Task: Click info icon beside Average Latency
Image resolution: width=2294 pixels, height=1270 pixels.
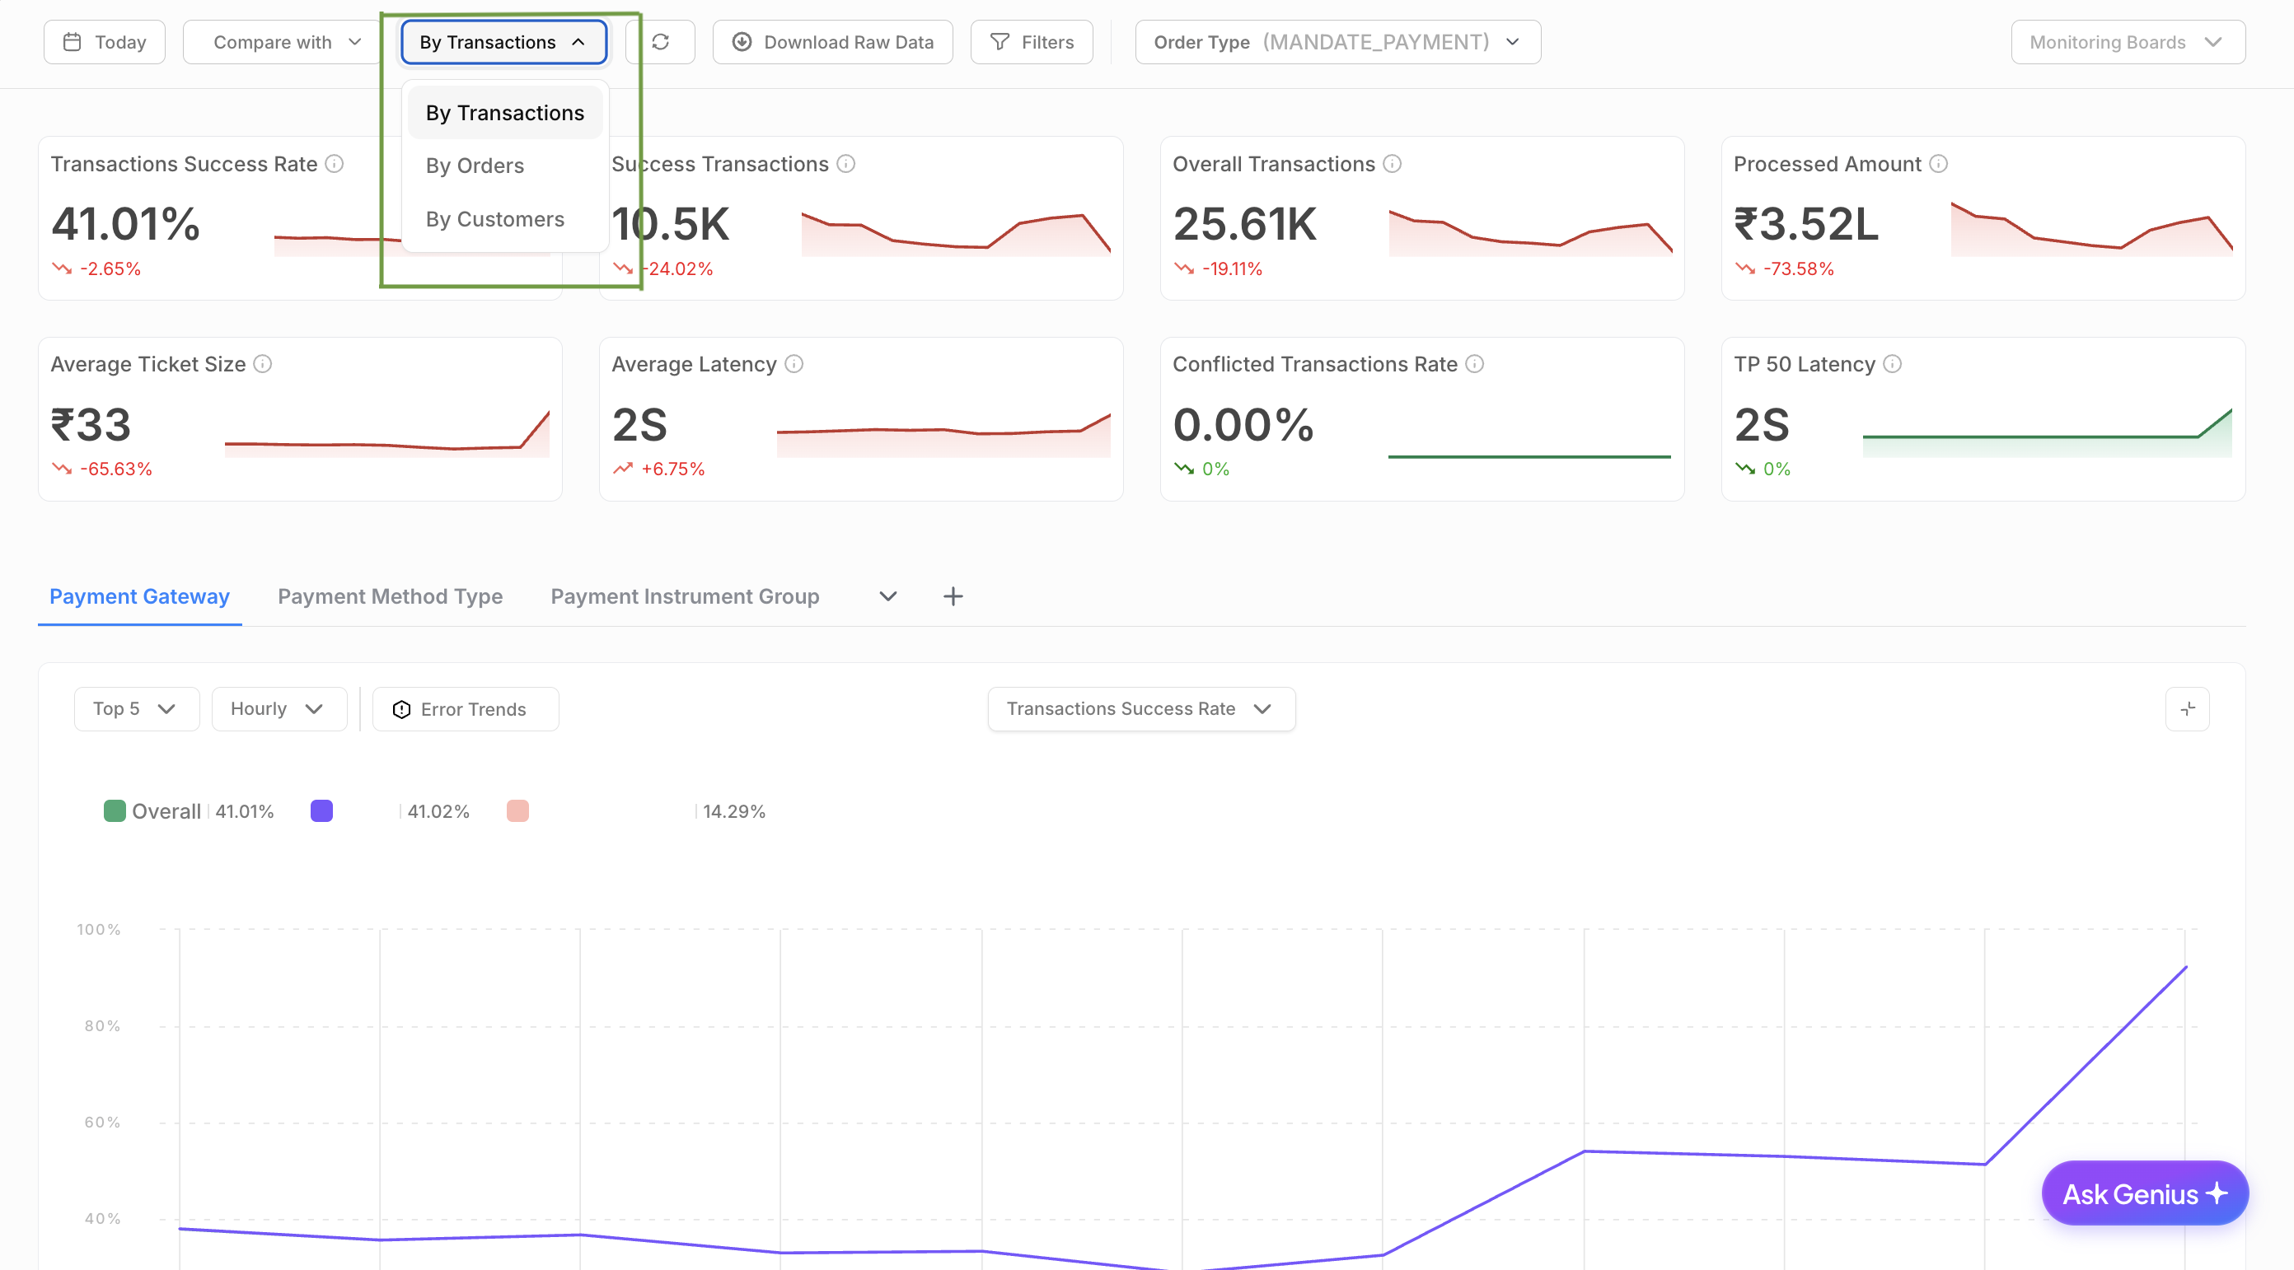Action: point(794,364)
